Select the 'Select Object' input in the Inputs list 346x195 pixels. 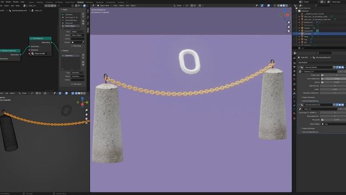71,26
